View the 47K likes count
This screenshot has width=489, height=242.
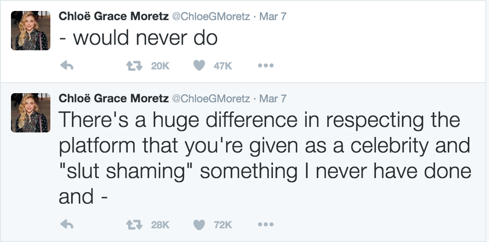pyautogui.click(x=223, y=66)
